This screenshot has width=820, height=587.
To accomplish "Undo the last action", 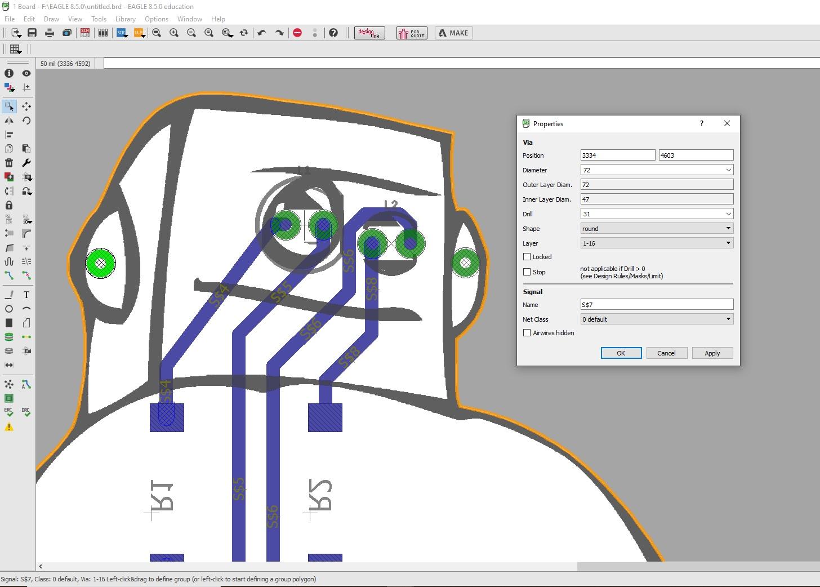I will 261,33.
